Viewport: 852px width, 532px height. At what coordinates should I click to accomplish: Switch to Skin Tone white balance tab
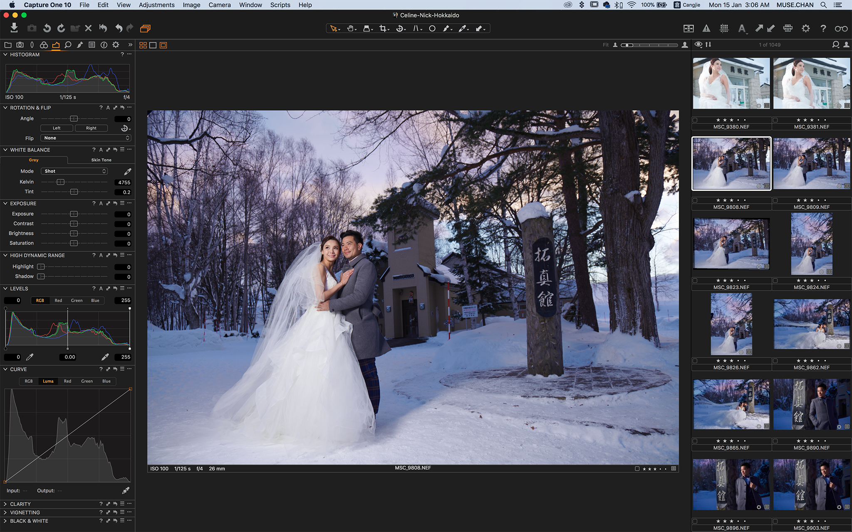[x=101, y=160]
